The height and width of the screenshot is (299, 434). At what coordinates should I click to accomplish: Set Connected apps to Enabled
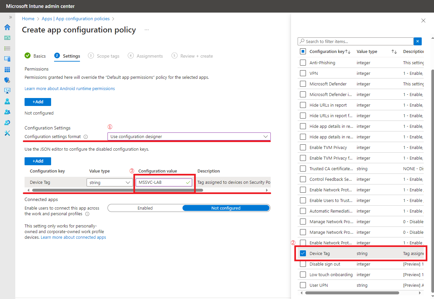(x=145, y=208)
